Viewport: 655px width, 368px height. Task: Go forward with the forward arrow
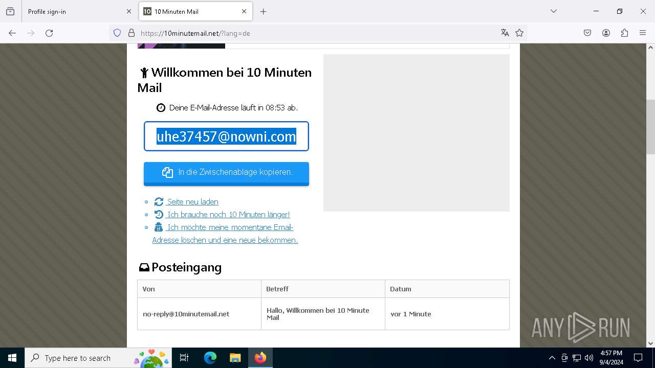tap(31, 33)
